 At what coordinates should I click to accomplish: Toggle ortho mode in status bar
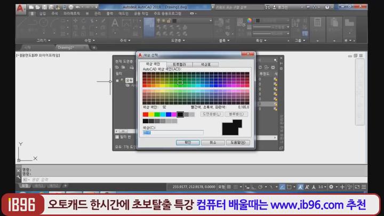tap(254, 187)
